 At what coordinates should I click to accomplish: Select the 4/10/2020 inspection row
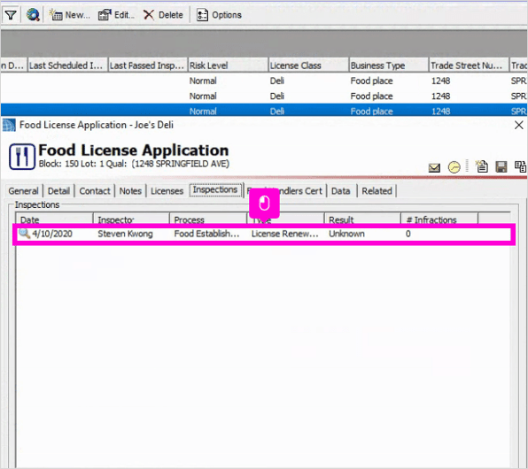(264, 234)
